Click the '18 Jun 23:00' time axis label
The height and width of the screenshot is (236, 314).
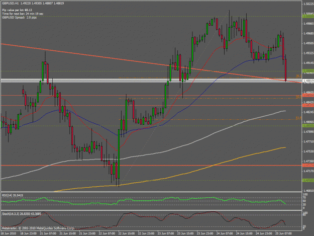tap(29, 233)
